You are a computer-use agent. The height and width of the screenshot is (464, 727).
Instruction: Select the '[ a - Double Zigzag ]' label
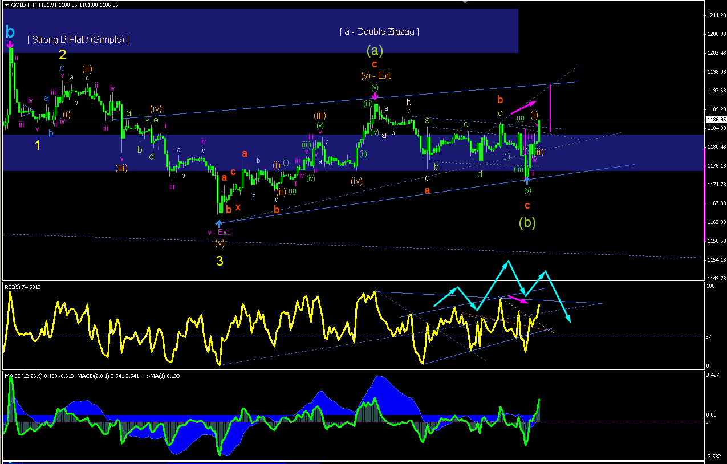click(x=379, y=32)
